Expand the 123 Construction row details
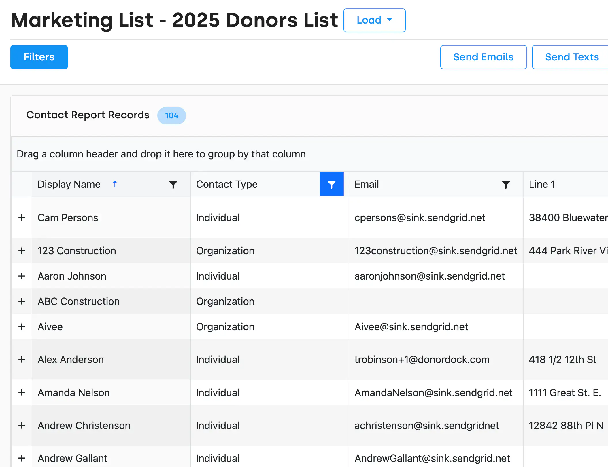The height and width of the screenshot is (467, 608). (x=22, y=251)
